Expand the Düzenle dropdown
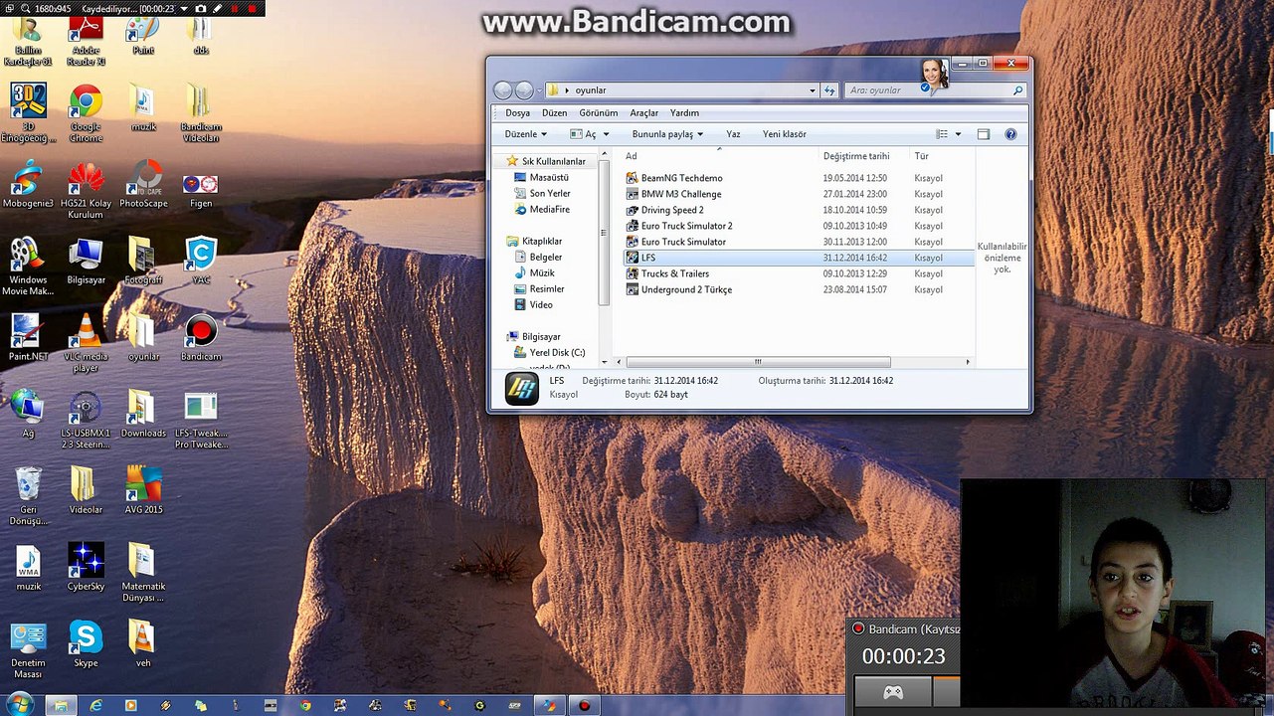This screenshot has width=1274, height=716. (x=525, y=134)
